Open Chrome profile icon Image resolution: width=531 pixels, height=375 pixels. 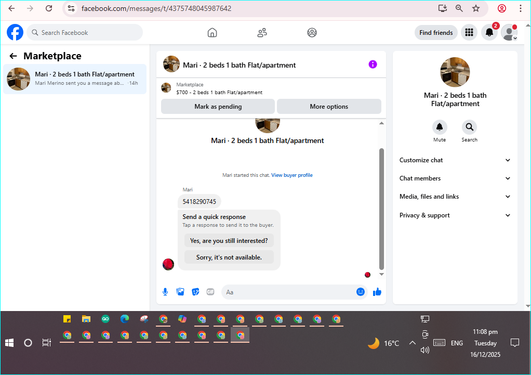502,8
